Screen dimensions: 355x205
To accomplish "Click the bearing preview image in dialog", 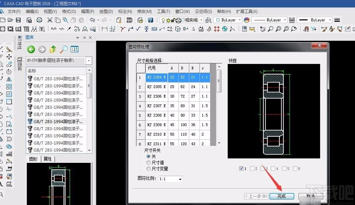I will (x=274, y=111).
